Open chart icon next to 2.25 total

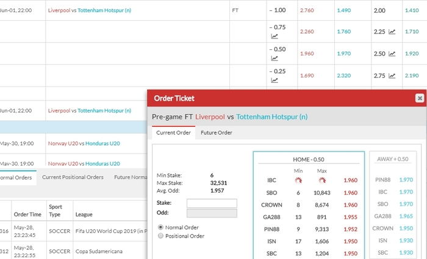tap(392, 32)
